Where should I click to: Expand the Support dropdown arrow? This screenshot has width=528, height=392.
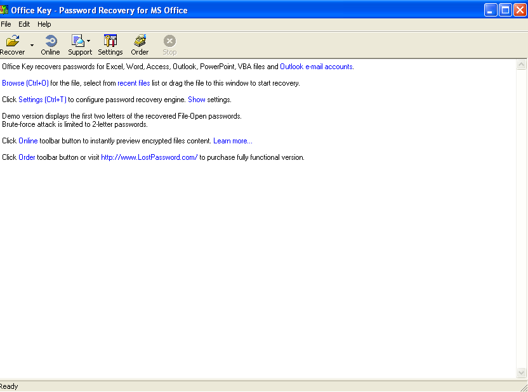[89, 41]
